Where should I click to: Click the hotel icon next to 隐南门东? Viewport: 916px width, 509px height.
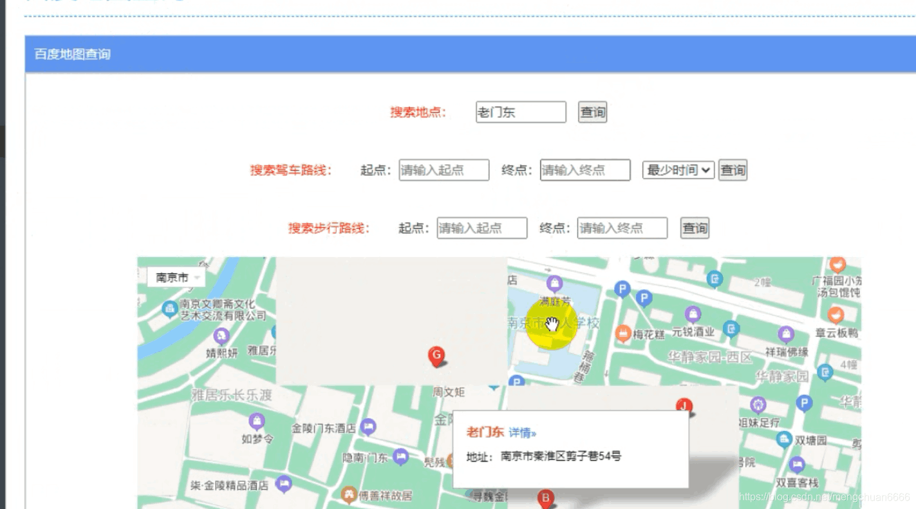tap(400, 457)
